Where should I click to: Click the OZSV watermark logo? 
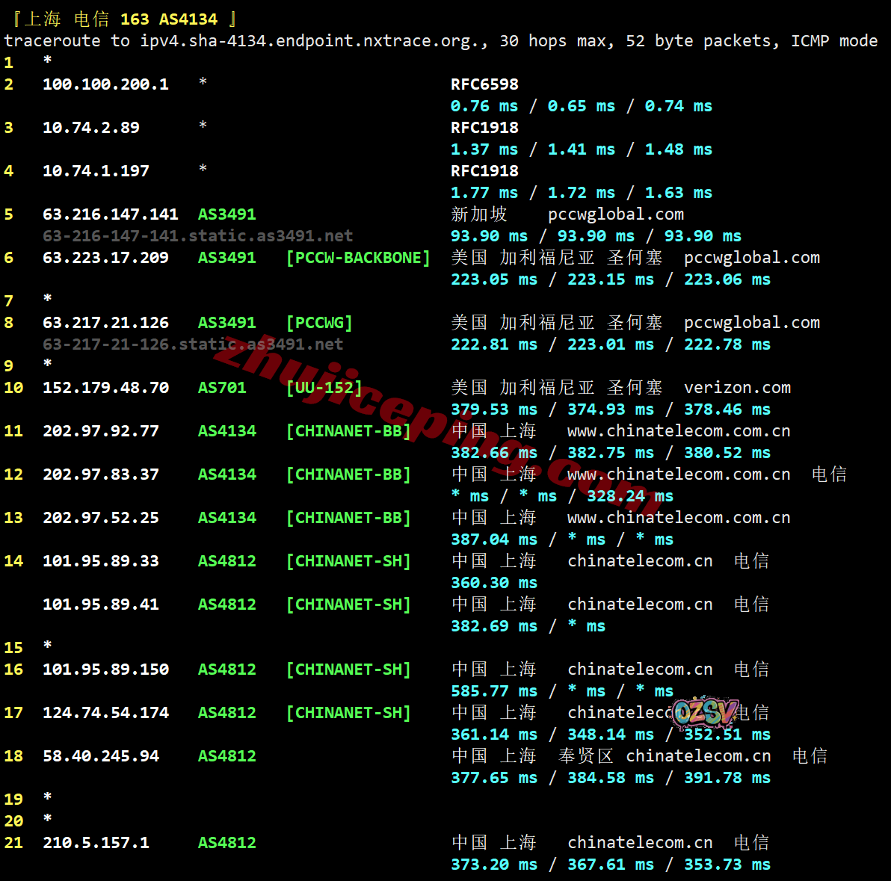tap(705, 713)
